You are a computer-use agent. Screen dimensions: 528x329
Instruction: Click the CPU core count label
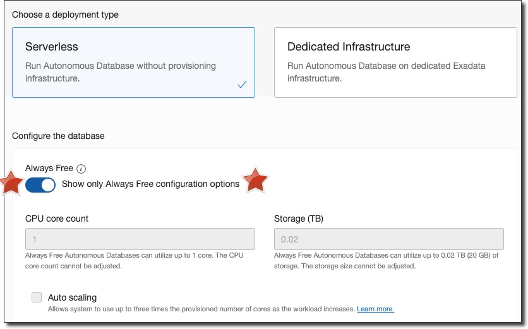[x=57, y=218]
